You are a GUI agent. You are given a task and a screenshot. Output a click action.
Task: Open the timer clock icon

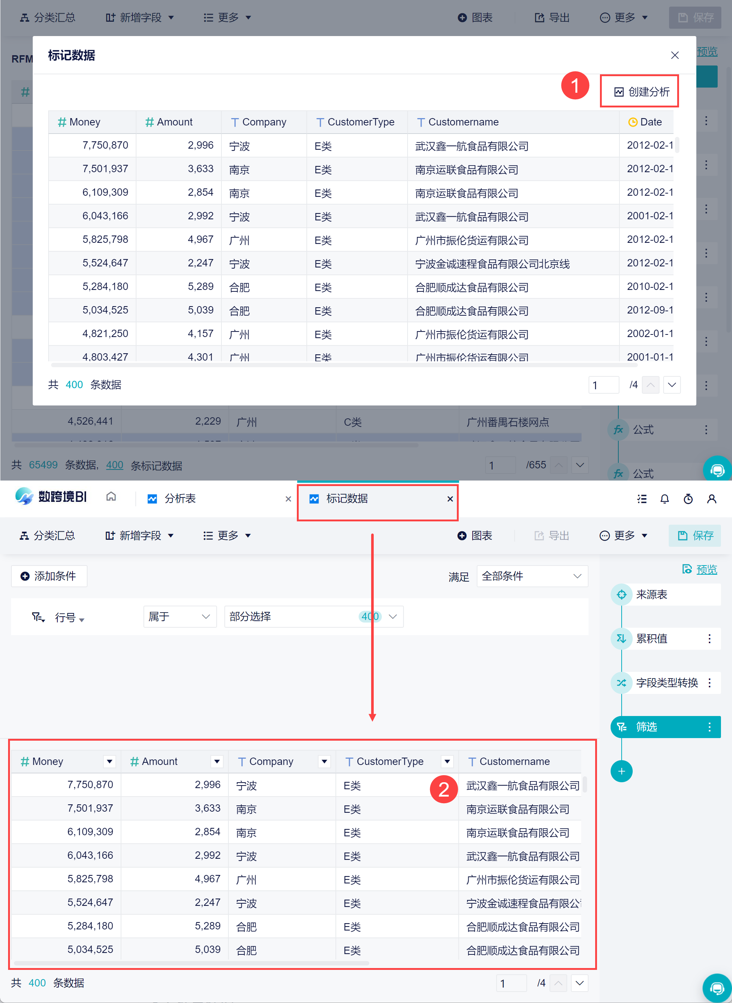(x=688, y=499)
